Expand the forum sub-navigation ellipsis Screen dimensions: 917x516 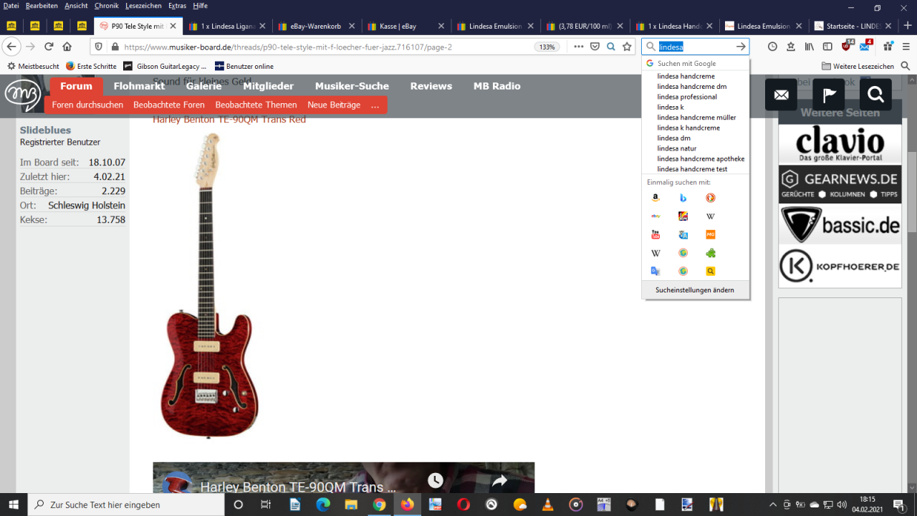[375, 105]
